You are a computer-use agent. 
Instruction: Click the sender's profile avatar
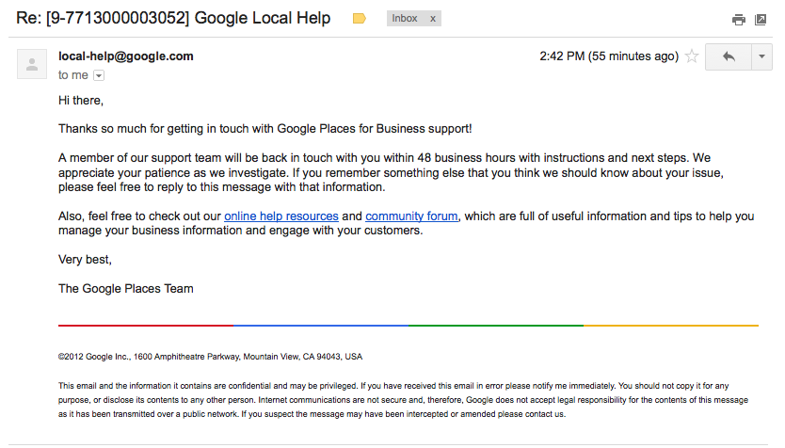coord(33,64)
